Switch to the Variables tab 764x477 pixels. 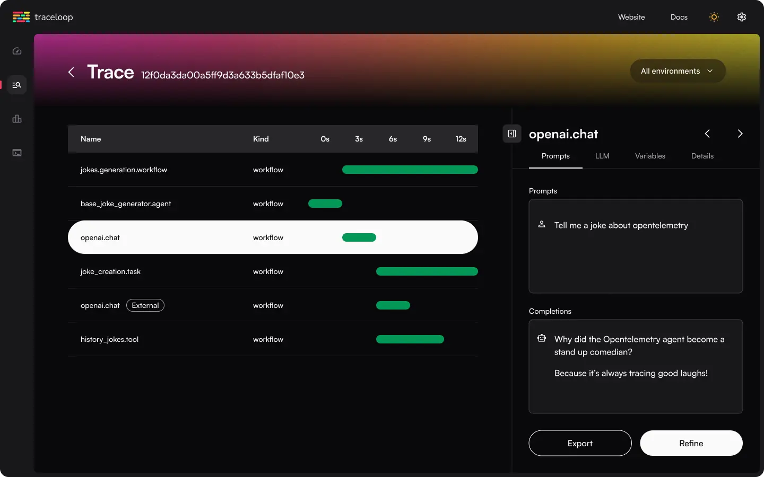[650, 156]
